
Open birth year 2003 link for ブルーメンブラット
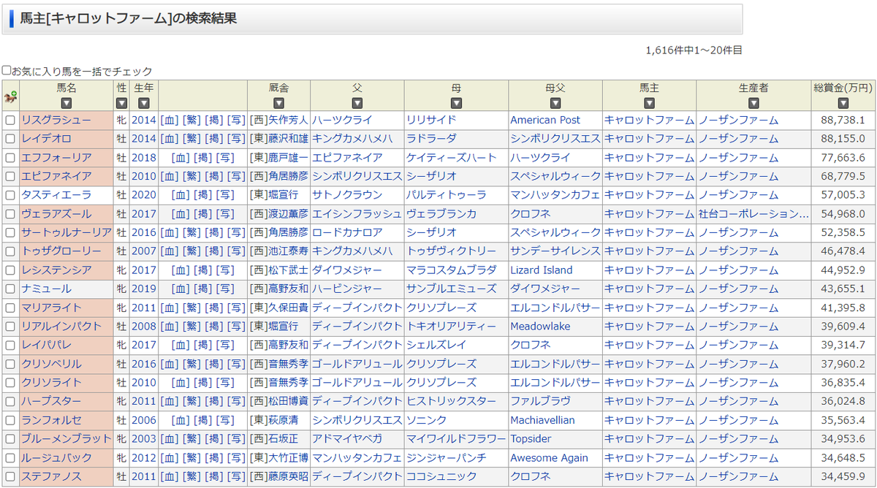144,439
